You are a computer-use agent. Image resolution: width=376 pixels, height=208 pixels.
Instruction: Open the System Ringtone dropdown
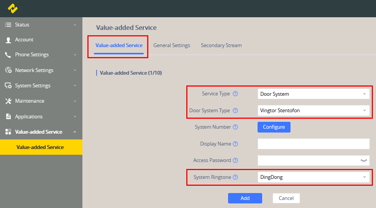click(313, 177)
